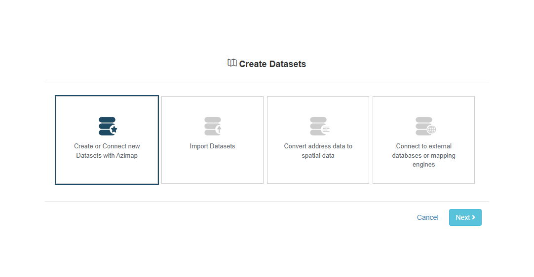Choose the Connect to external databases tile
Image resolution: width=534 pixels, height=277 pixels.
(x=423, y=140)
